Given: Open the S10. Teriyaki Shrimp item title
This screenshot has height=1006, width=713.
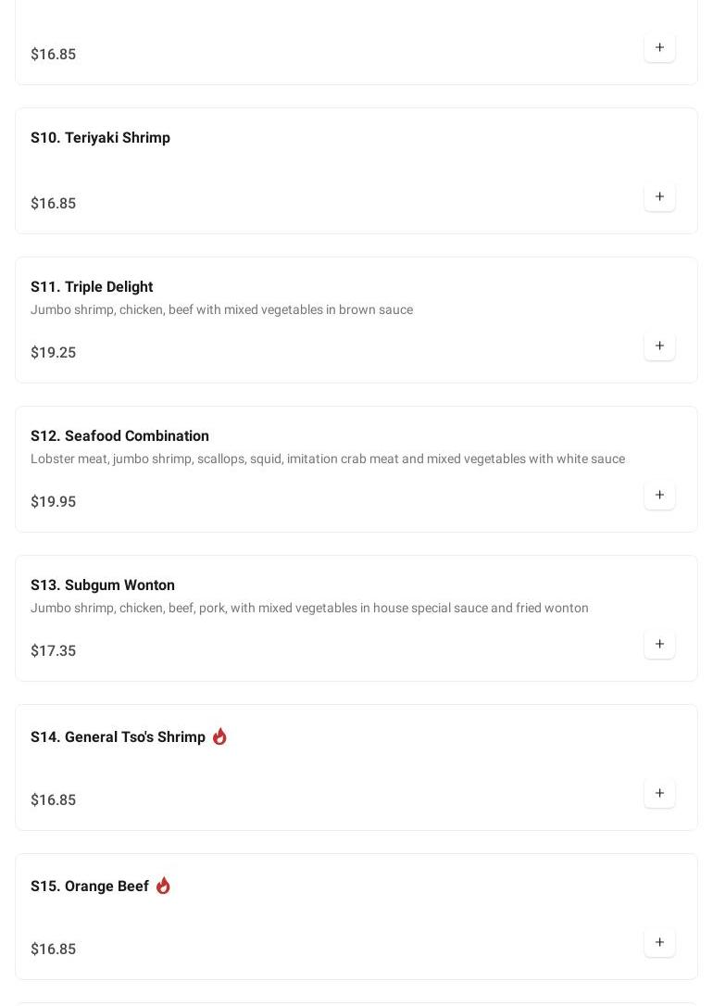Looking at the screenshot, I should point(100,138).
